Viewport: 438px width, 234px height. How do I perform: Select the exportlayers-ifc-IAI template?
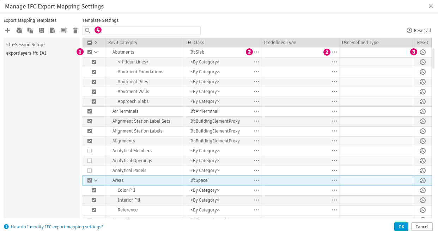[26, 53]
